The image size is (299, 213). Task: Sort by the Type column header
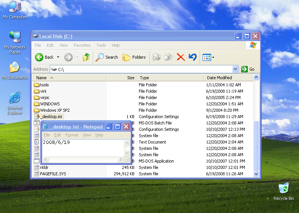pos(170,78)
